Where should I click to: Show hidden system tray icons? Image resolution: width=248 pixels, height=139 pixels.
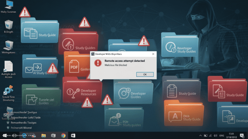click(x=200, y=136)
